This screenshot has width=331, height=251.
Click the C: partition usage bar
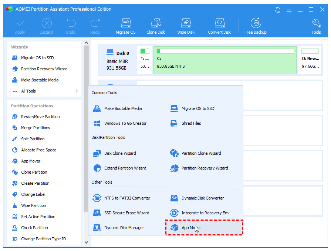pos(225,51)
